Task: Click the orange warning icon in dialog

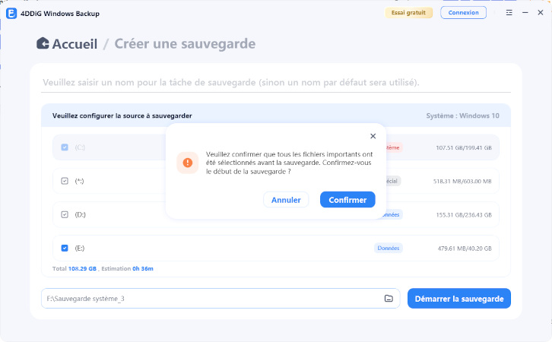Action: pyautogui.click(x=186, y=162)
